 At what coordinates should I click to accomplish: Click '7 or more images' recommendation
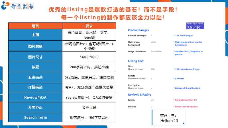(184, 36)
